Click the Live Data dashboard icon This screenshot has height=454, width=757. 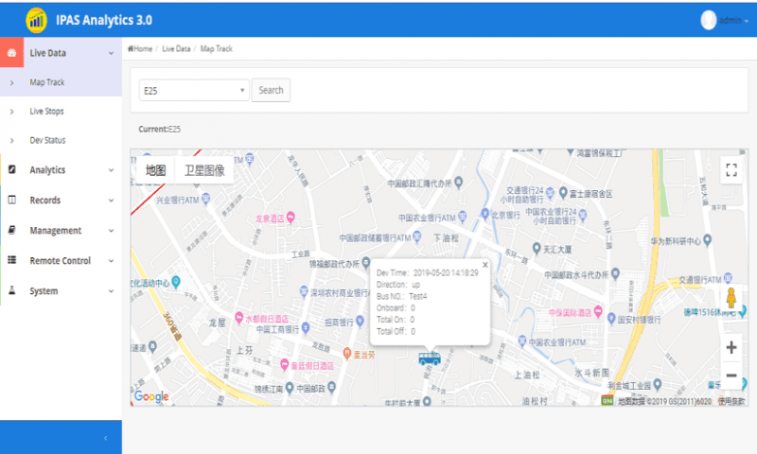(x=11, y=53)
